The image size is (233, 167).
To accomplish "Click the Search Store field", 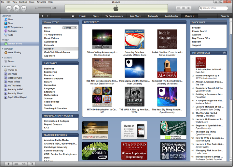I will pyautogui.click(x=213, y=8).
